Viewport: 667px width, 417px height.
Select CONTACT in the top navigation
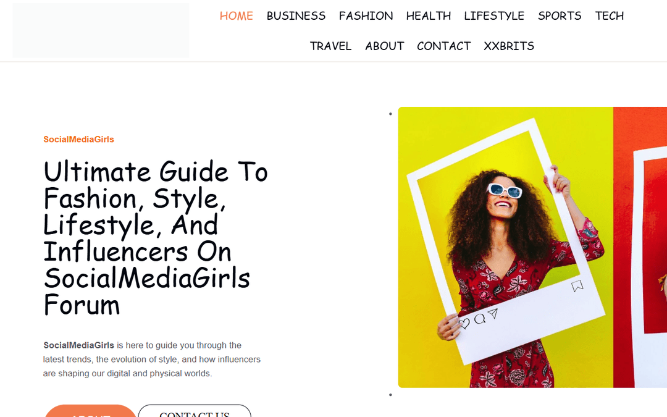click(443, 46)
